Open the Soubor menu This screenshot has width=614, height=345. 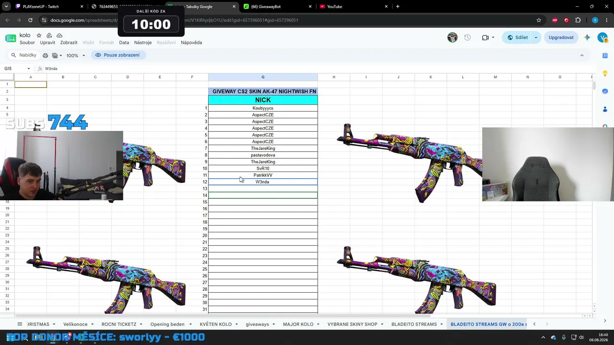coord(27,43)
